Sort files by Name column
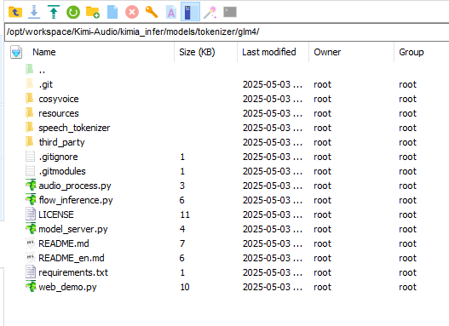 click(44, 52)
